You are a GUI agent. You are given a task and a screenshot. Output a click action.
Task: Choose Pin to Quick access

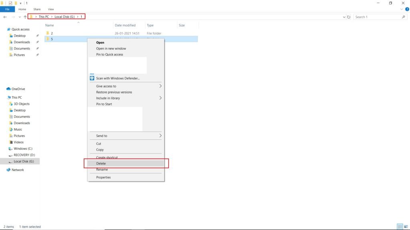point(110,54)
